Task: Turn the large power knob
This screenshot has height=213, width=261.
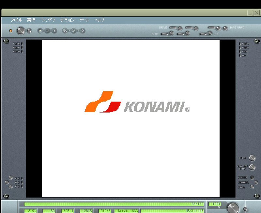Action: 21,31
